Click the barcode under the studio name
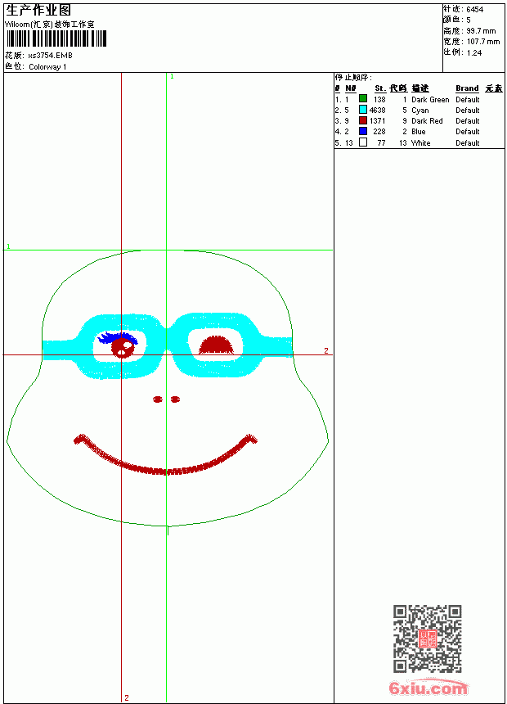 click(56, 38)
